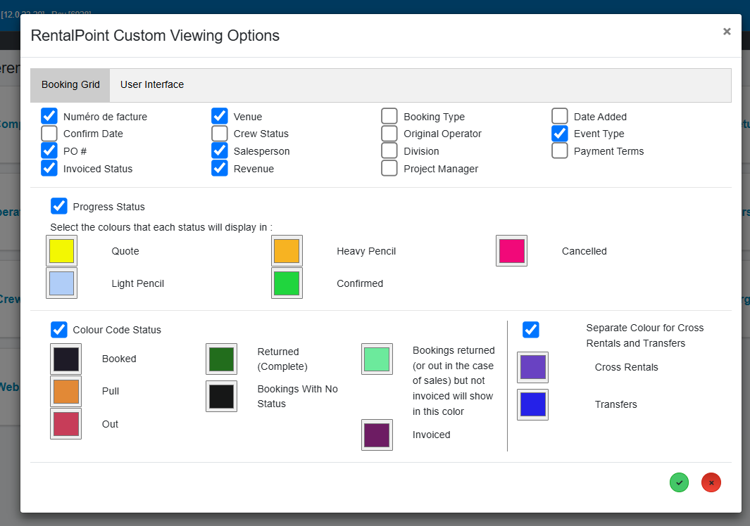Open the Returned (Complete) dark green swatch
The height and width of the screenshot is (526, 750).
click(221, 359)
